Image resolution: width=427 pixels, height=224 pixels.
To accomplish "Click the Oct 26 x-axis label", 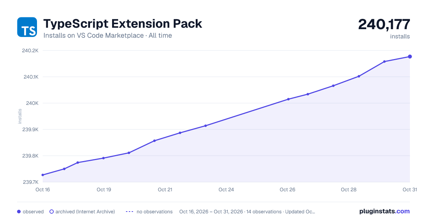I will 288,190.
